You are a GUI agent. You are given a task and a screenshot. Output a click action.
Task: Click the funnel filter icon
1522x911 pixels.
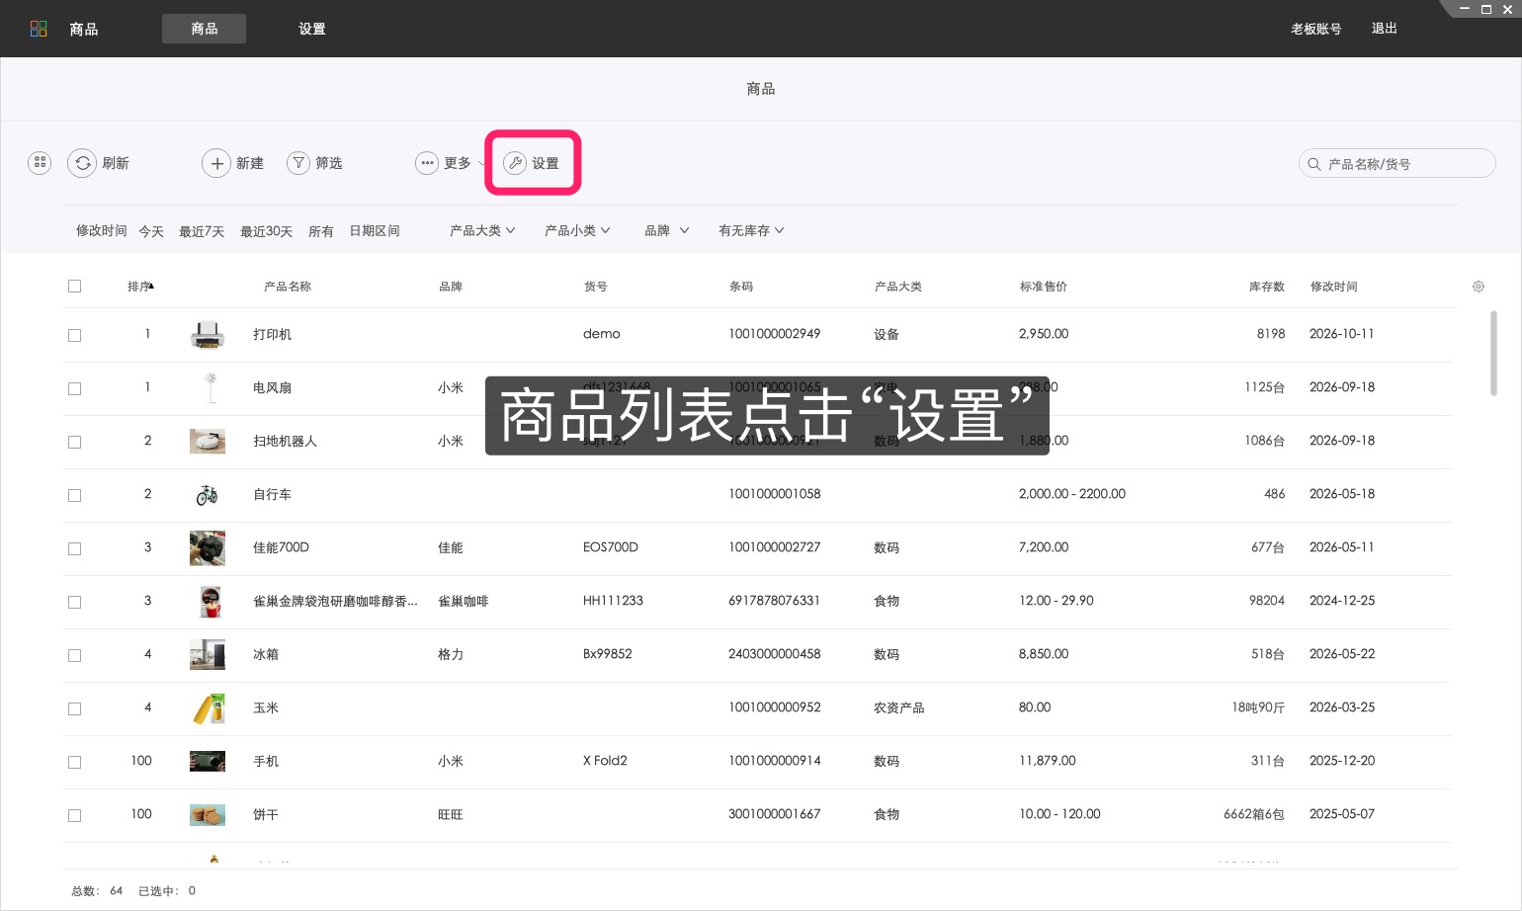298,163
